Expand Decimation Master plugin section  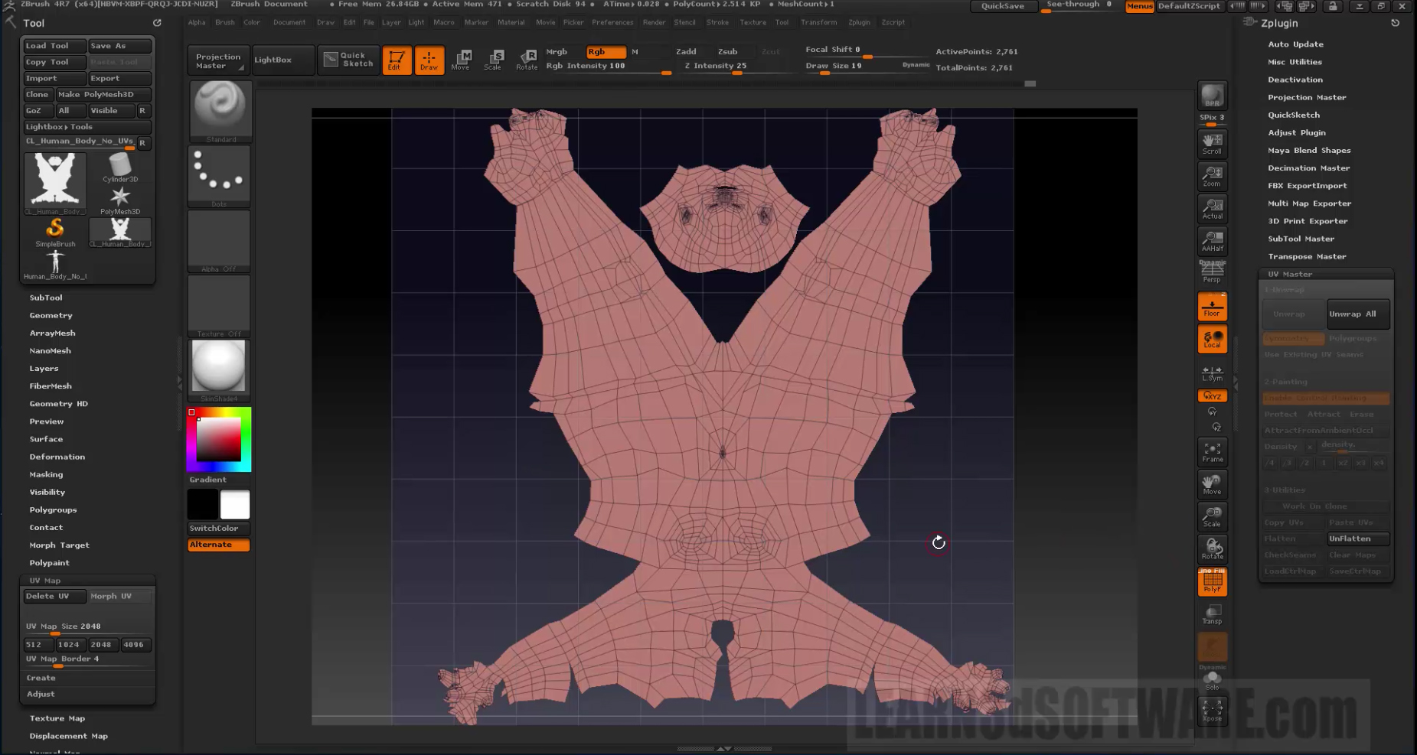click(x=1308, y=168)
